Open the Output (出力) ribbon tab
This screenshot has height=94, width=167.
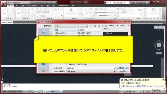click(x=53, y=6)
